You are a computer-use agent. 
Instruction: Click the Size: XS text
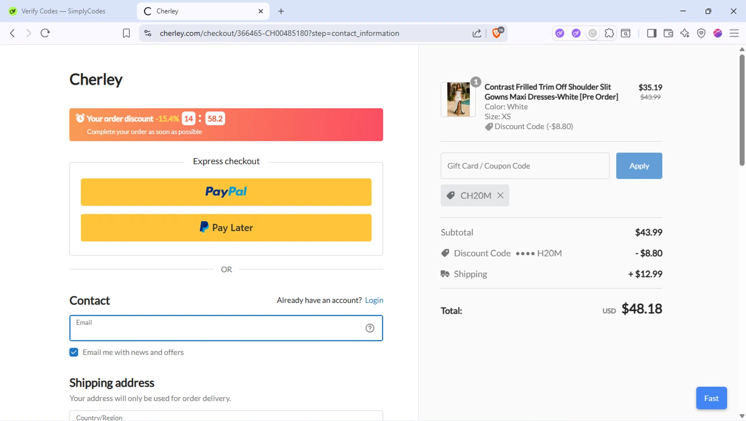tap(498, 116)
